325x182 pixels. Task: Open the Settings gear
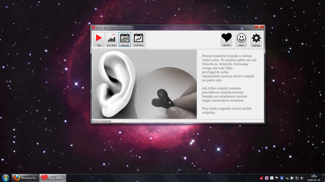click(256, 40)
